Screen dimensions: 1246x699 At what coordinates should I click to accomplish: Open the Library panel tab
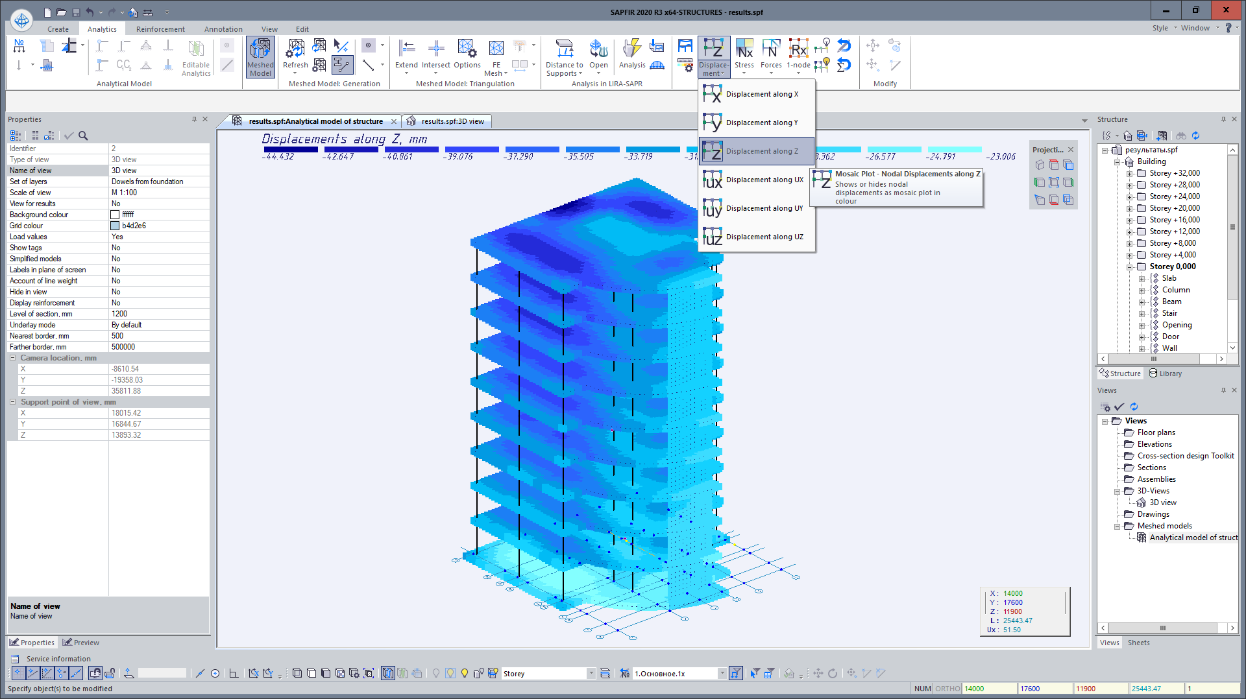[x=1166, y=373]
